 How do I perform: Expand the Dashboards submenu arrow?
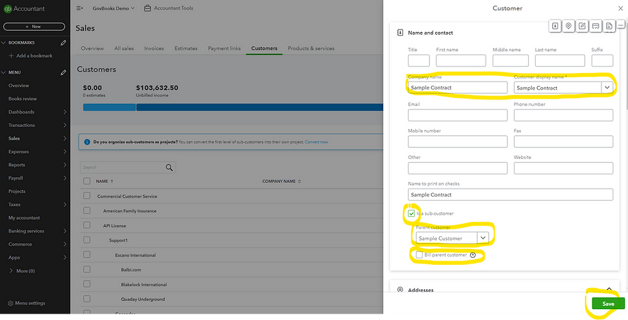coord(65,112)
